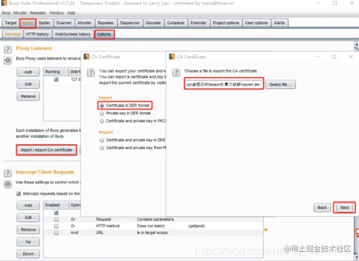Open the Window menu
Screen dimensions: 359x261
(x=57, y=13)
